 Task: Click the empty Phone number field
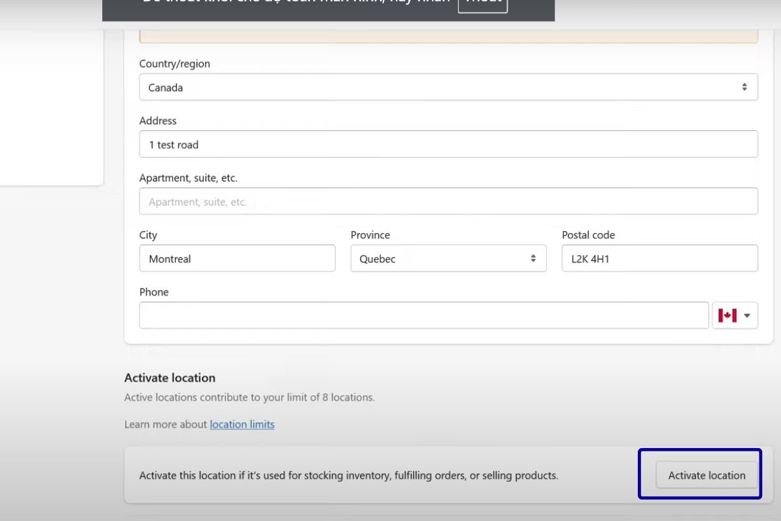pos(424,315)
